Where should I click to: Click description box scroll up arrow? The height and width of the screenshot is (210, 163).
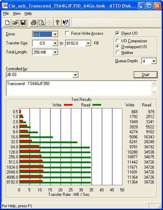154,84
